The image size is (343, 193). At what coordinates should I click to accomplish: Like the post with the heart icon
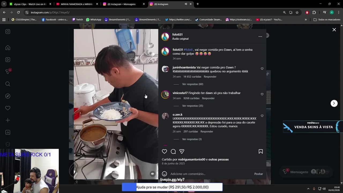(164, 151)
